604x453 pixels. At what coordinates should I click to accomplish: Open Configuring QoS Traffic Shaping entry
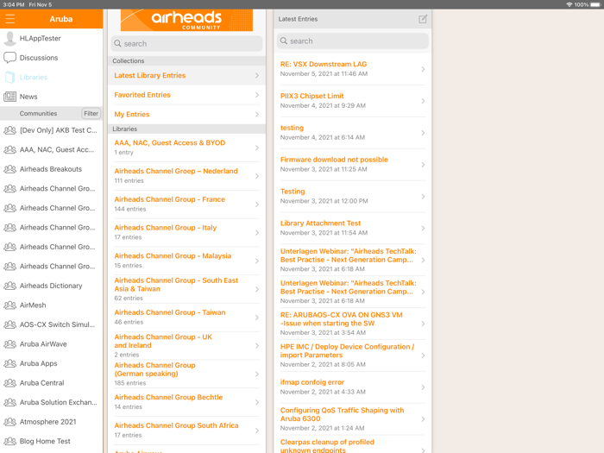click(x=352, y=419)
